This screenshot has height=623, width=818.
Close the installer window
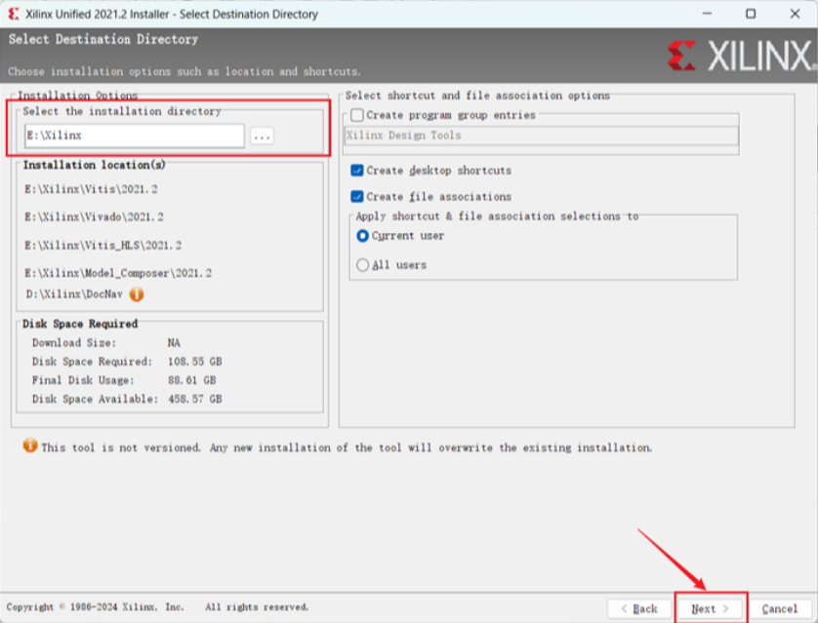click(795, 14)
